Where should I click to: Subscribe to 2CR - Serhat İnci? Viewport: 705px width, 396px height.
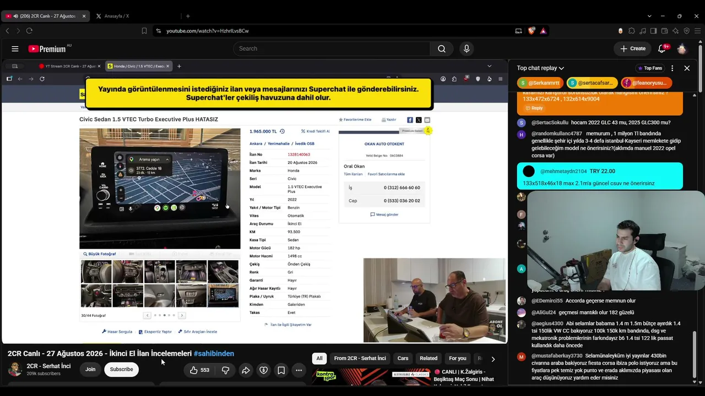(x=121, y=370)
